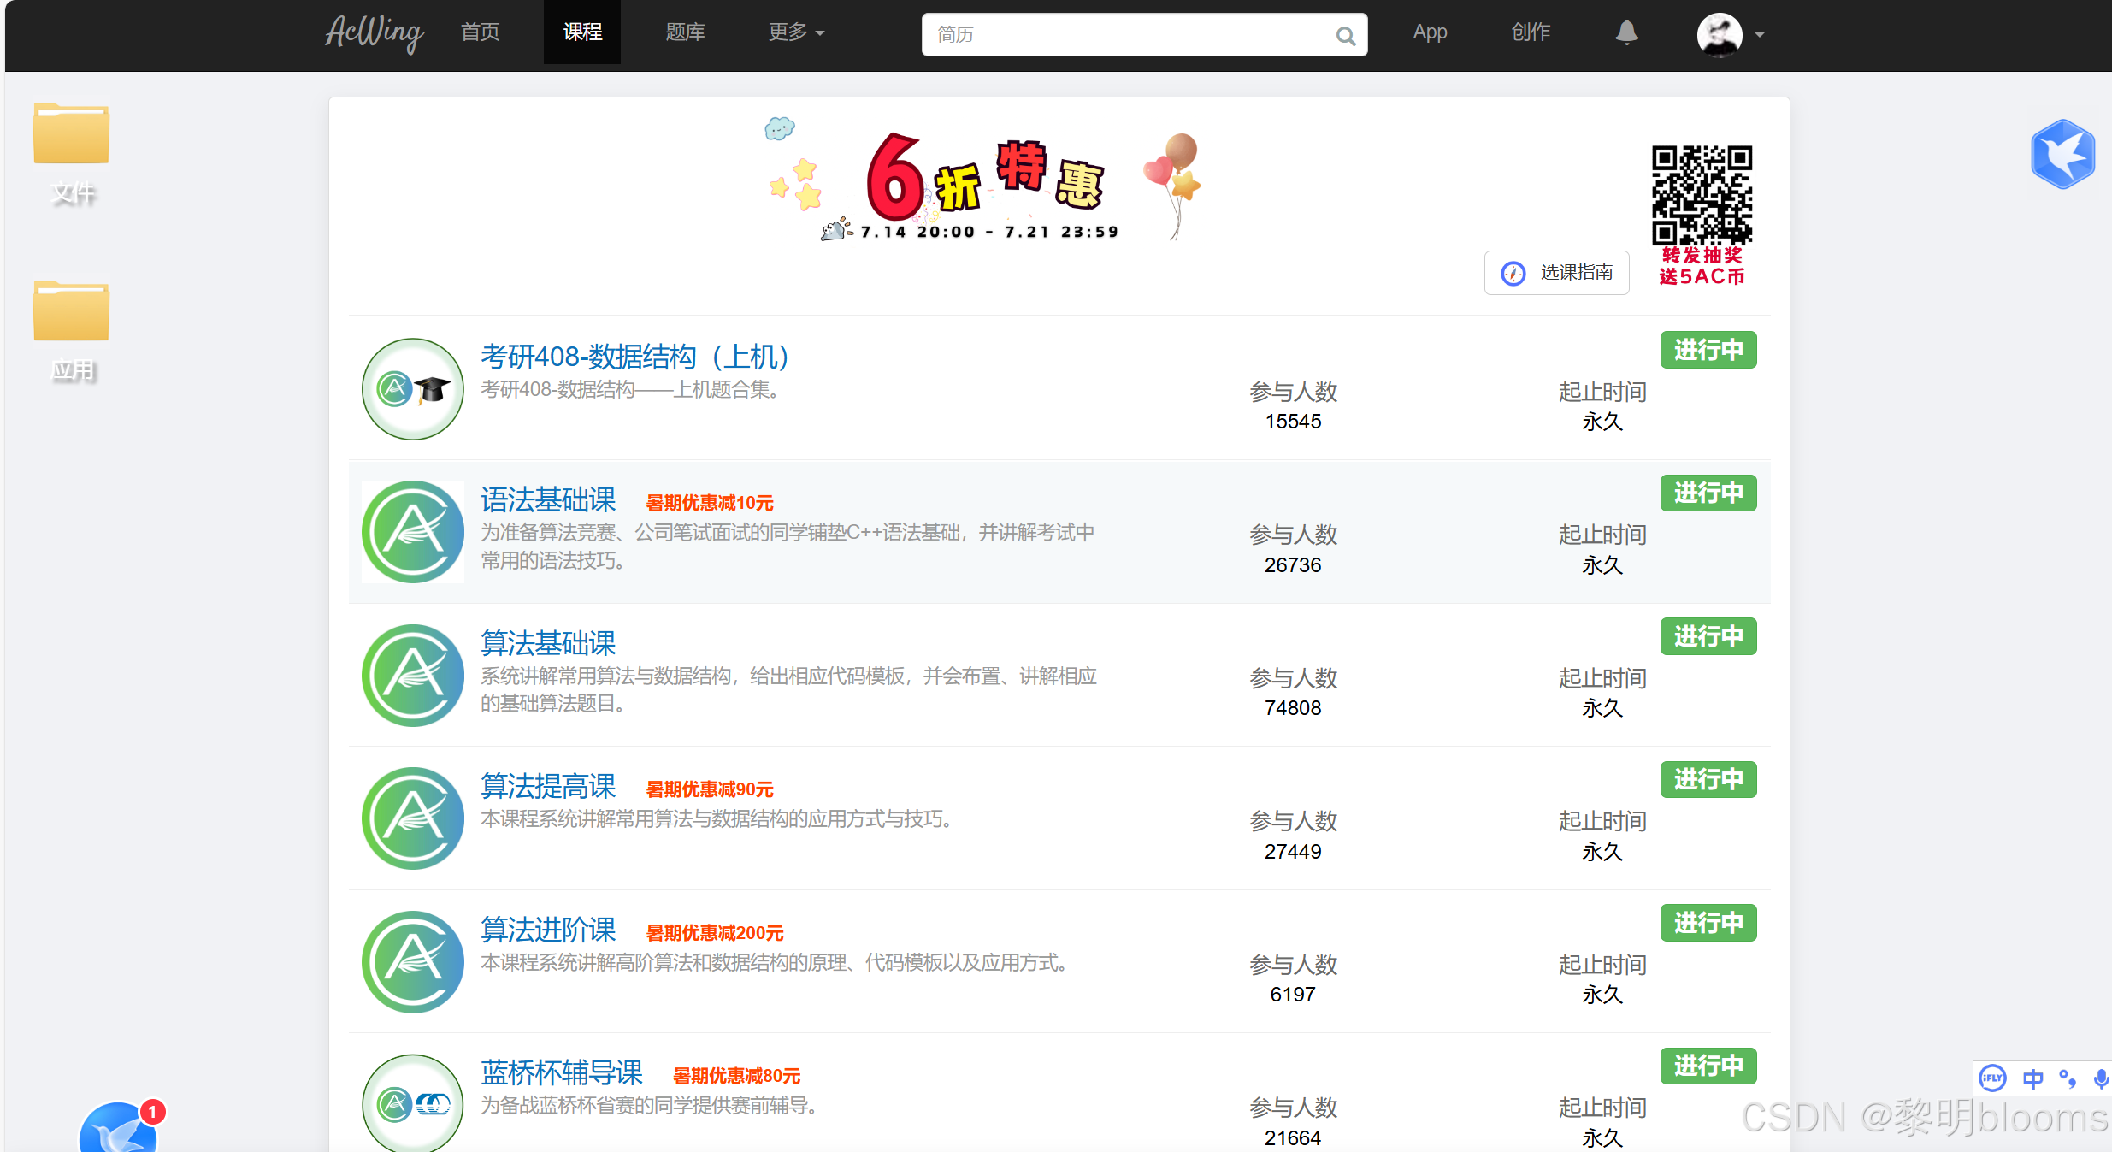Click the user avatar picture
The image size is (2112, 1152).
1720,34
